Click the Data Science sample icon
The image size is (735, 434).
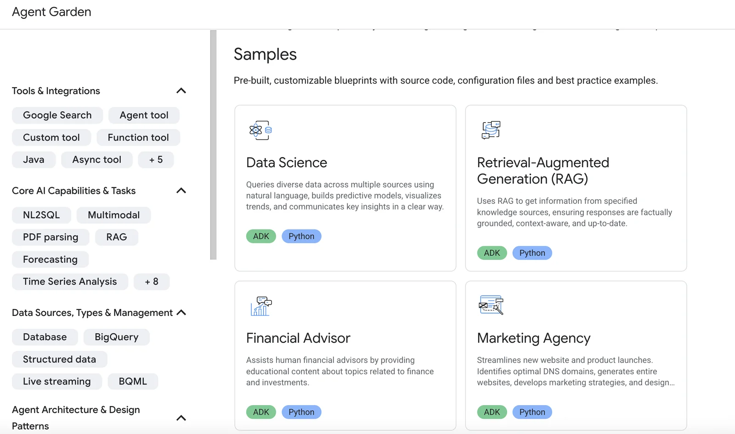260,130
